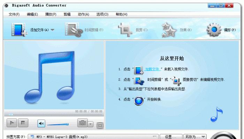Adjust the volume slider
Viewport: 244px width, 139px height.
(58, 124)
